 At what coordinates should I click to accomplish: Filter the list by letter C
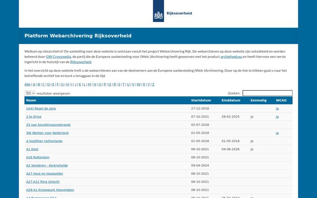click(x=44, y=84)
